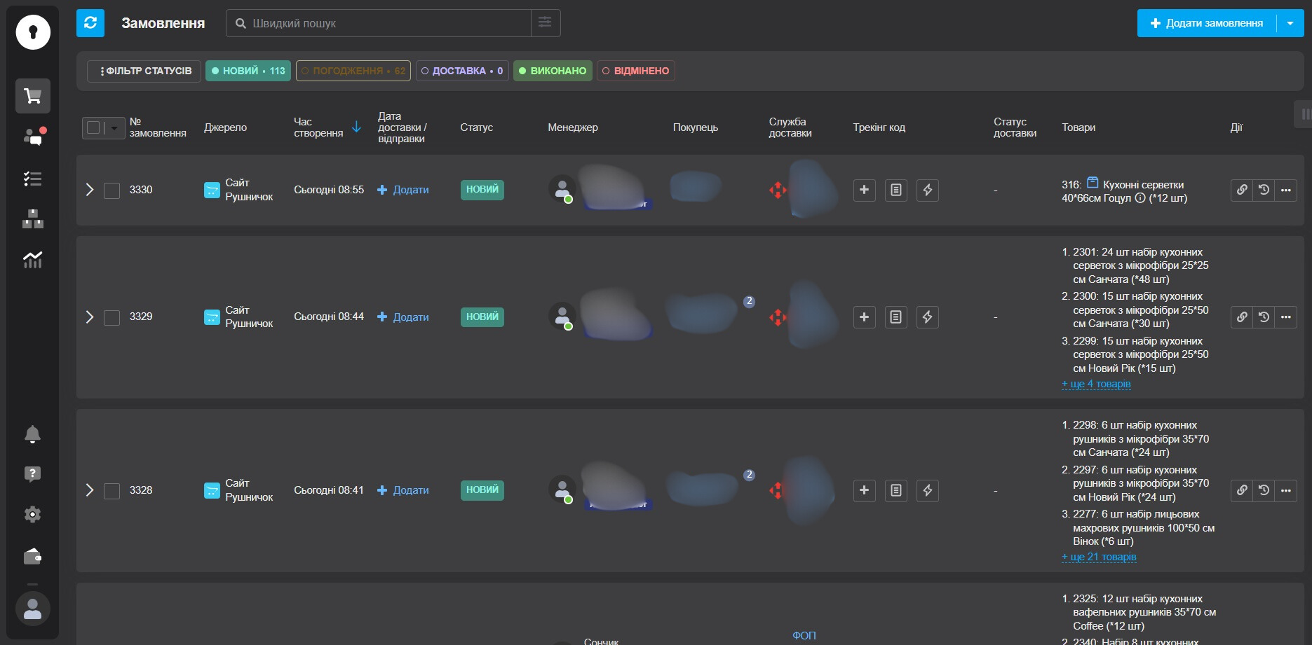Open search filter settings icon
The image size is (1312, 645).
point(545,23)
